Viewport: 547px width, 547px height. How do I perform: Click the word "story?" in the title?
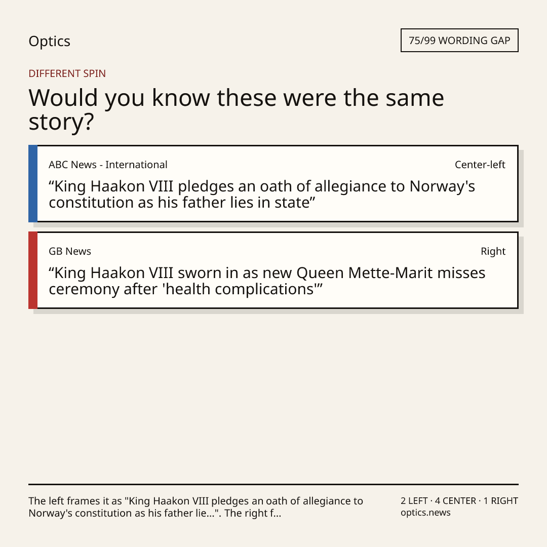61,122
